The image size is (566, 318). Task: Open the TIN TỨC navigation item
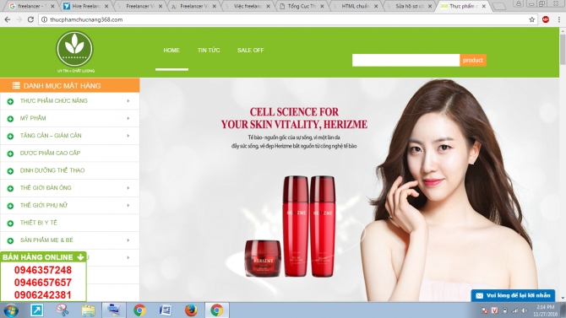point(209,50)
